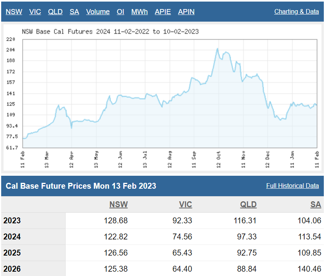325x276 pixels.
Task: Open the OI tab
Action: point(121,12)
